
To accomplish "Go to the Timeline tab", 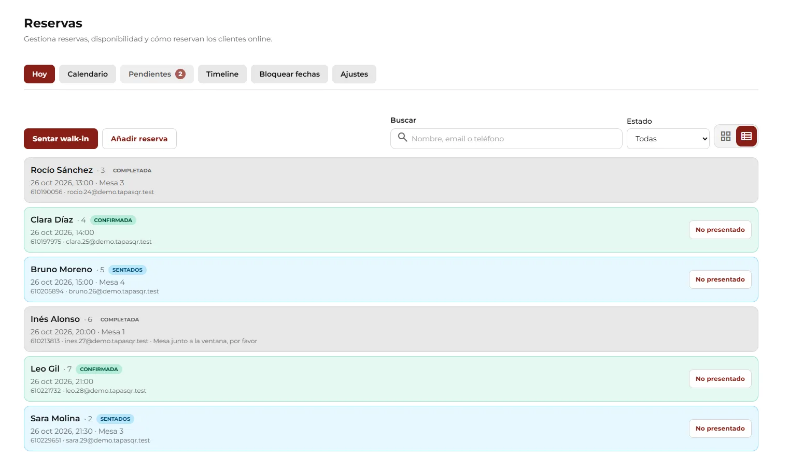I will 222,74.
